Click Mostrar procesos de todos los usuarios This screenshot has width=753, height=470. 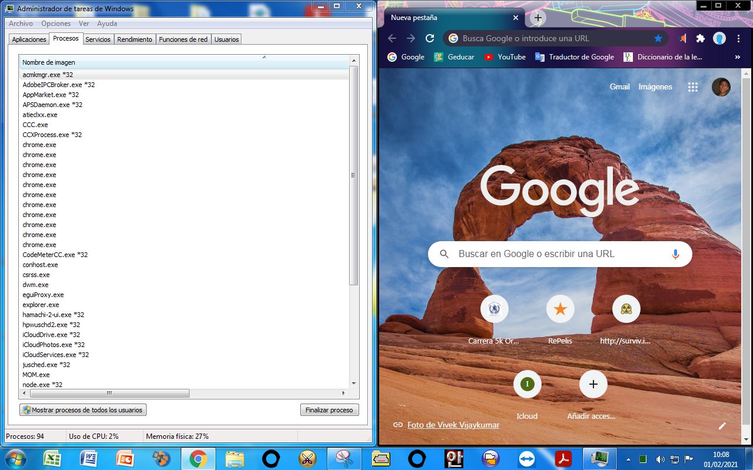pyautogui.click(x=82, y=410)
